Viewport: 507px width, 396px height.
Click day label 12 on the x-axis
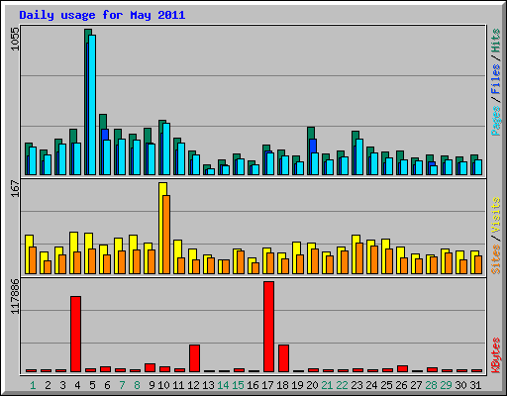(193, 385)
